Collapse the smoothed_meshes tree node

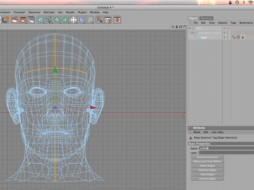click(192, 33)
